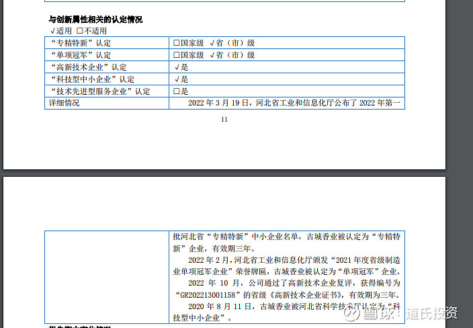Select the “科技型中小企业”认定 table cell
473x328 pixels.
(107, 79)
